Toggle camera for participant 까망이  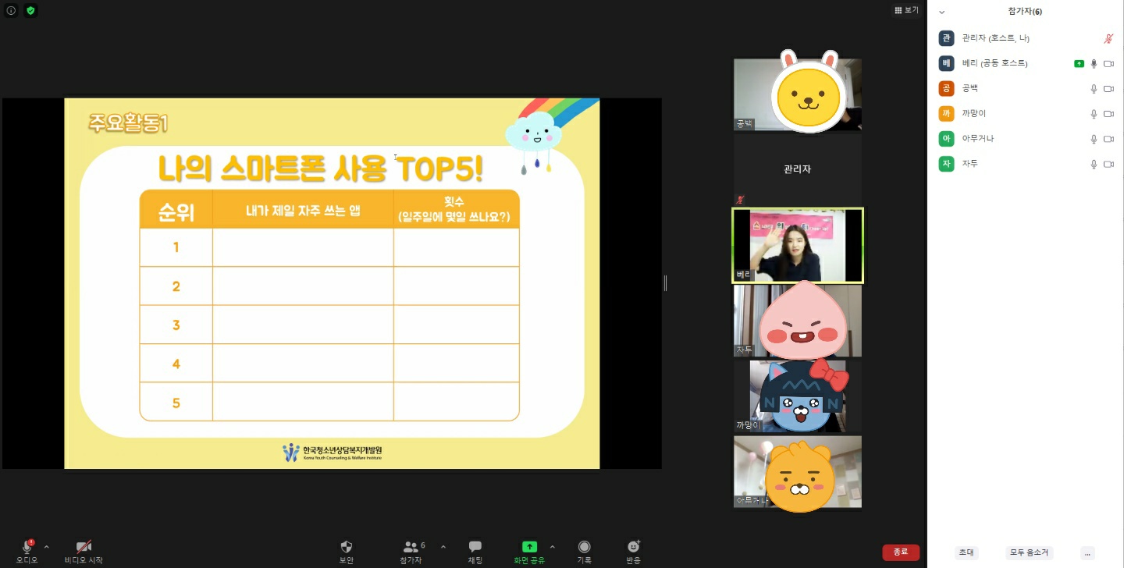pyautogui.click(x=1108, y=114)
